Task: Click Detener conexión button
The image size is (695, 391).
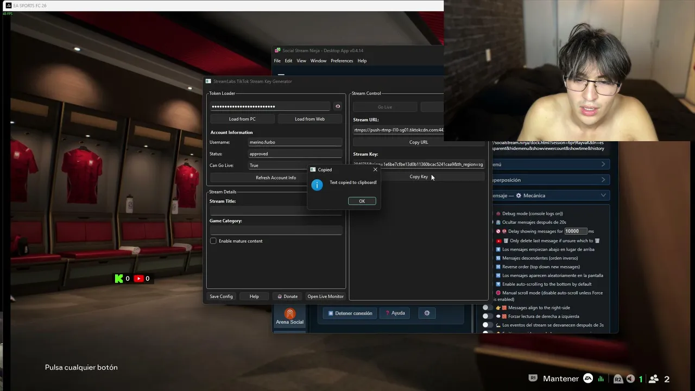Action: pyautogui.click(x=350, y=313)
